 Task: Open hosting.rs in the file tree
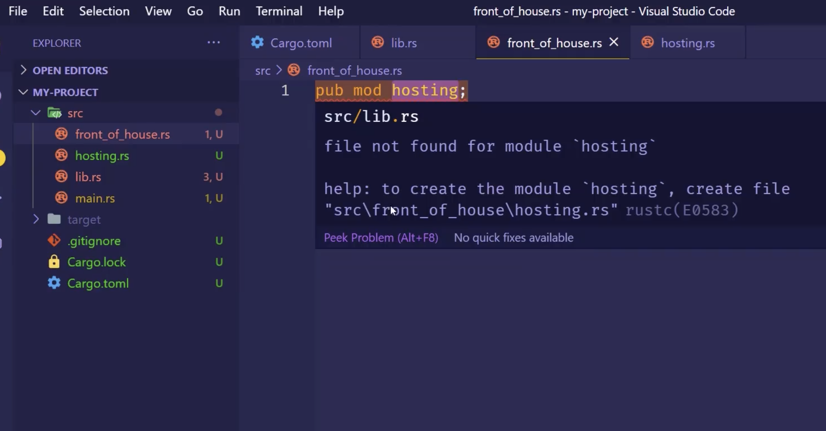point(102,156)
